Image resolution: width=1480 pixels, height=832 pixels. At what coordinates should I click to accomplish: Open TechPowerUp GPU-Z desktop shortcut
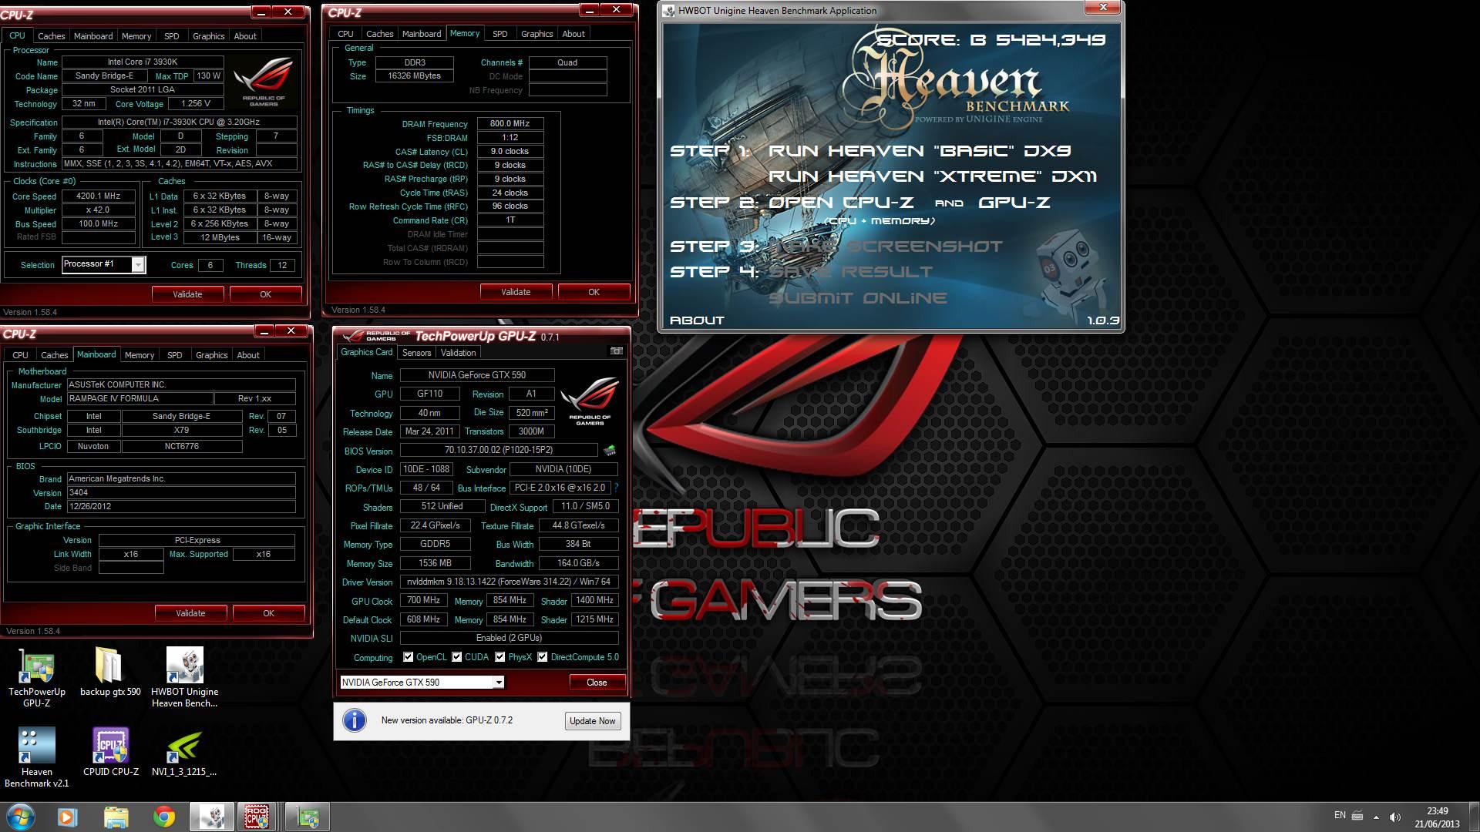point(36,677)
